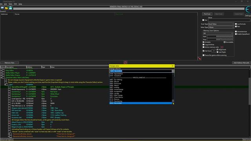
Task: Click the red box beside Active memory only
Action: coord(222,47)
